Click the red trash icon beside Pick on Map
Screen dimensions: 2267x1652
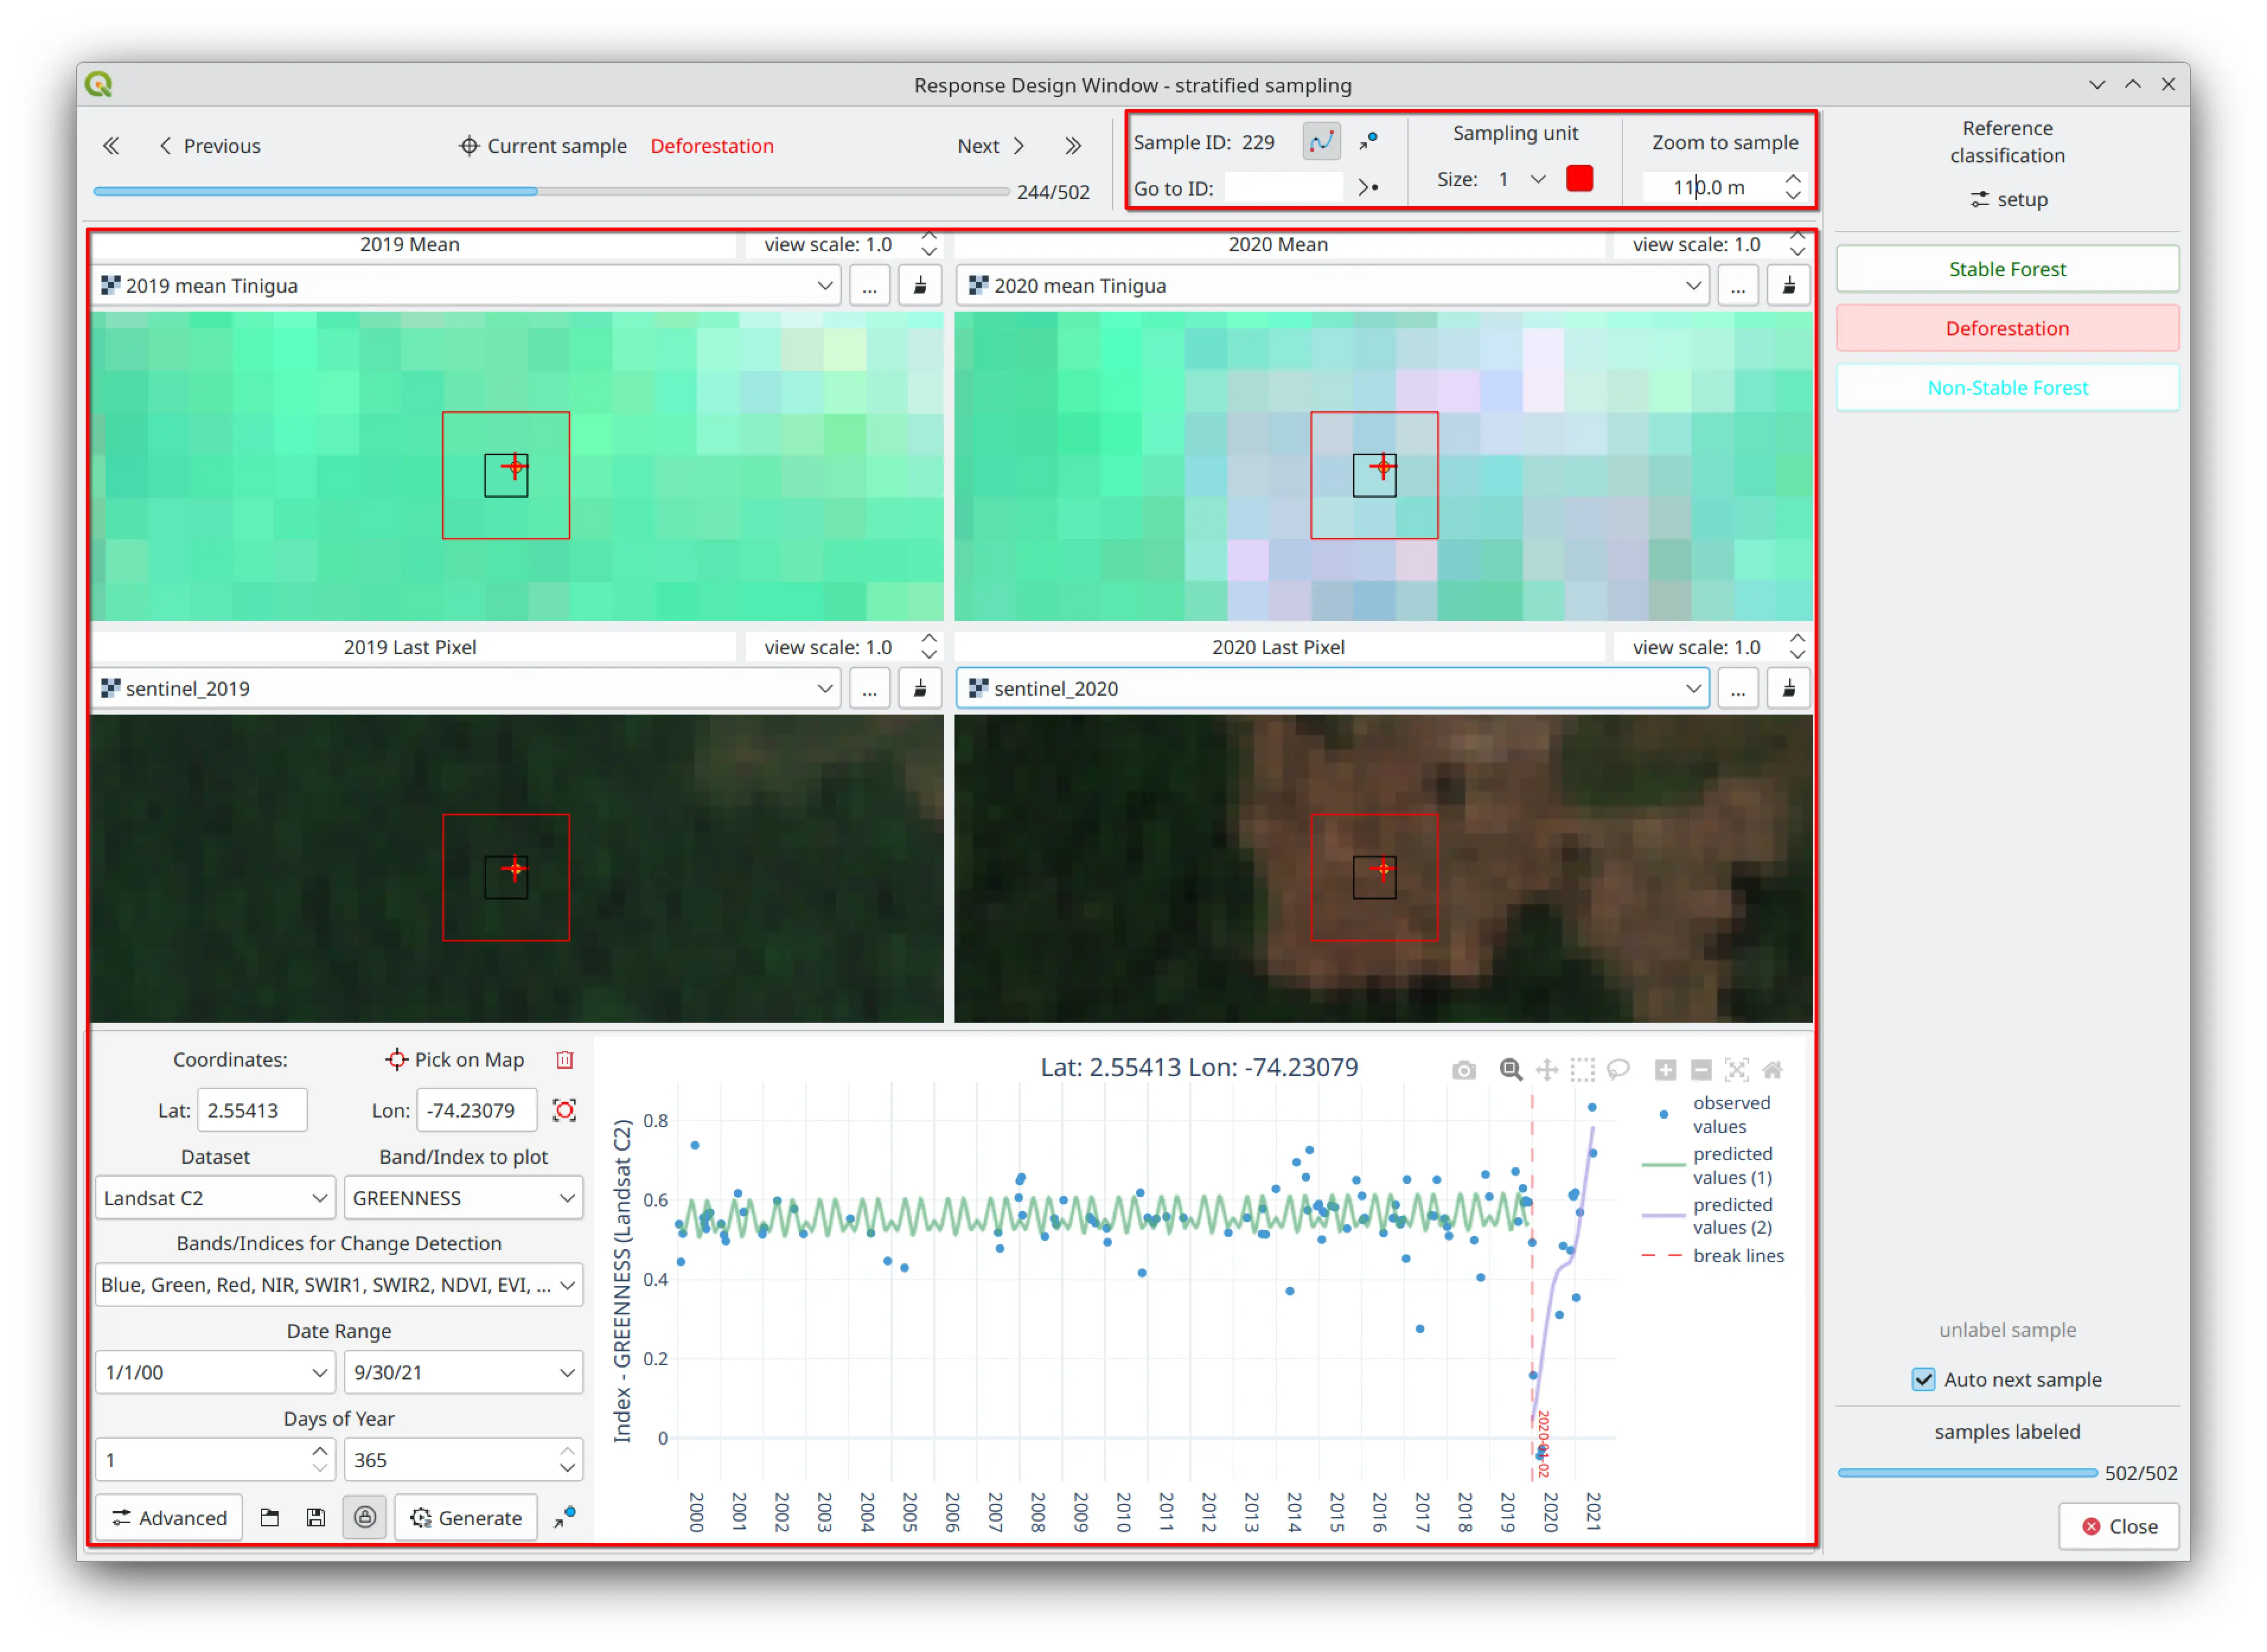564,1059
